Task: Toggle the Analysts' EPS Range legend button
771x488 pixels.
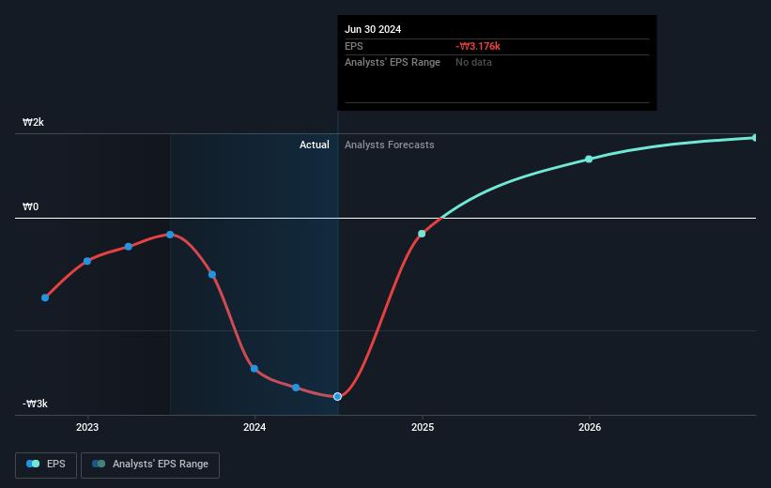Action: [150, 465]
